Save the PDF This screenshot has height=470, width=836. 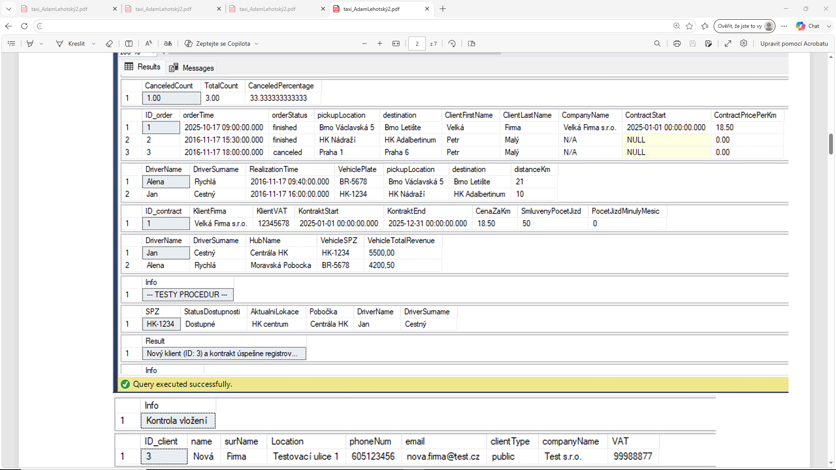693,44
